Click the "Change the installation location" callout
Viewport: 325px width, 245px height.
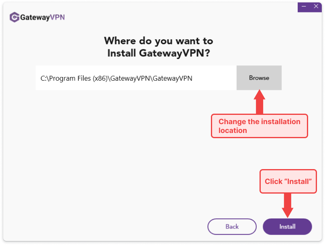(259, 126)
